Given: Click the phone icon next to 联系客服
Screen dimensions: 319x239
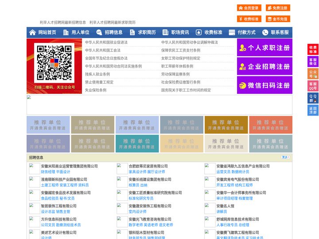Looking at the screenshot, I should click(x=265, y=32).
